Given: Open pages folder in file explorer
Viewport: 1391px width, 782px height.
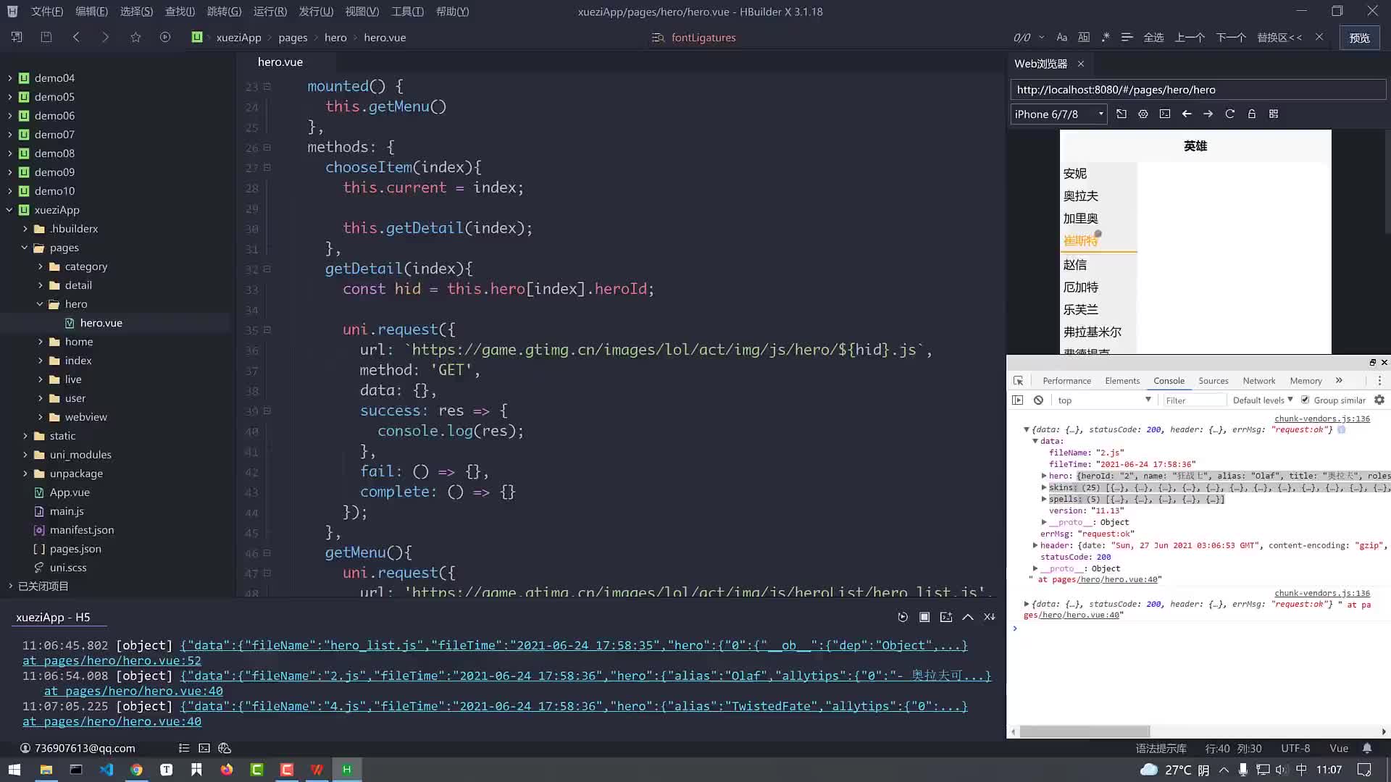Looking at the screenshot, I should (x=64, y=248).
